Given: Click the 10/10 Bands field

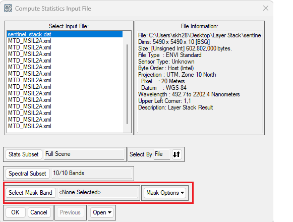Looking at the screenshot, I should point(92,174).
